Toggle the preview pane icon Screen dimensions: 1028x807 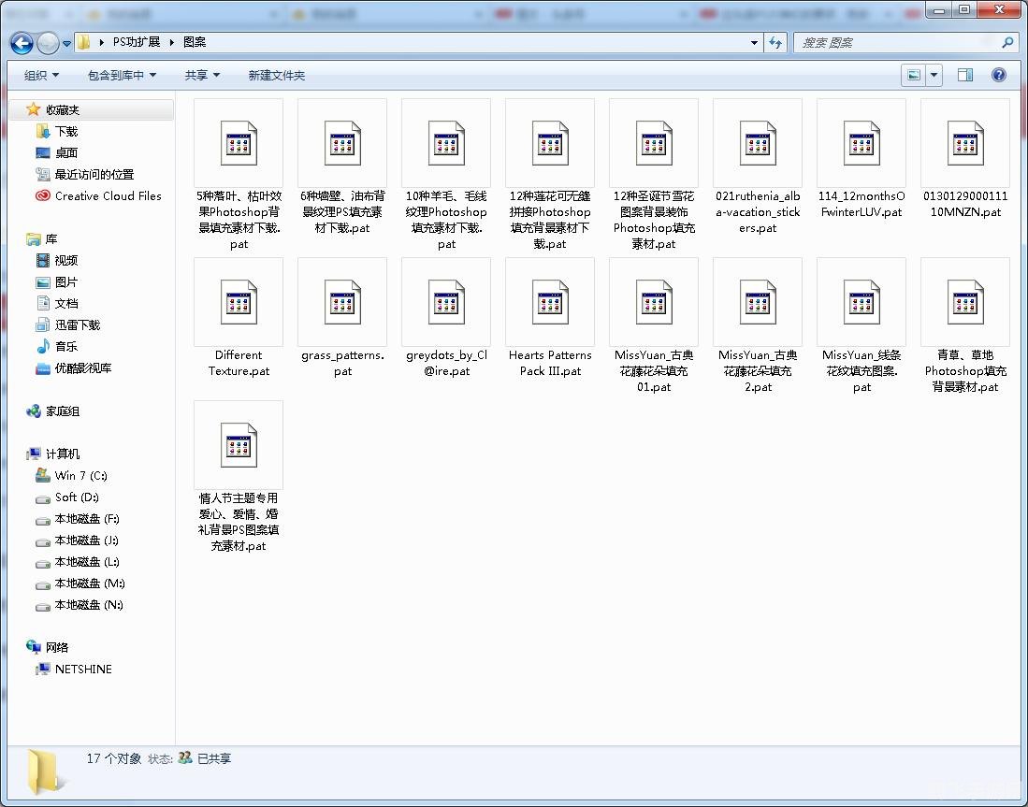965,75
